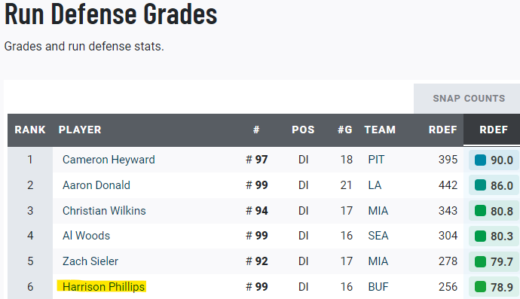Click green grade swatch beside 80.8
This screenshot has width=520, height=299.
480,210
